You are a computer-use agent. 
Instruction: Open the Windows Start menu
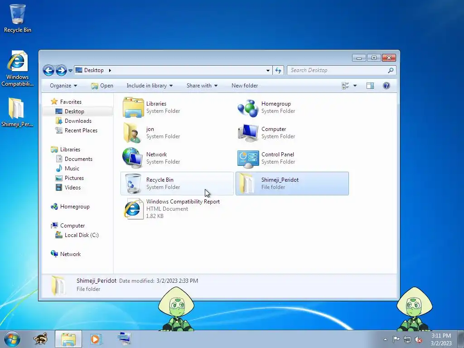pos(12,338)
